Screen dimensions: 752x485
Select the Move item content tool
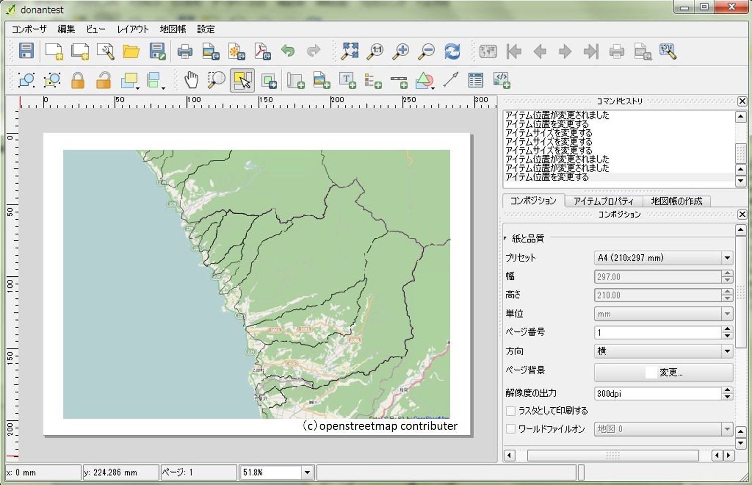pyautogui.click(x=269, y=80)
